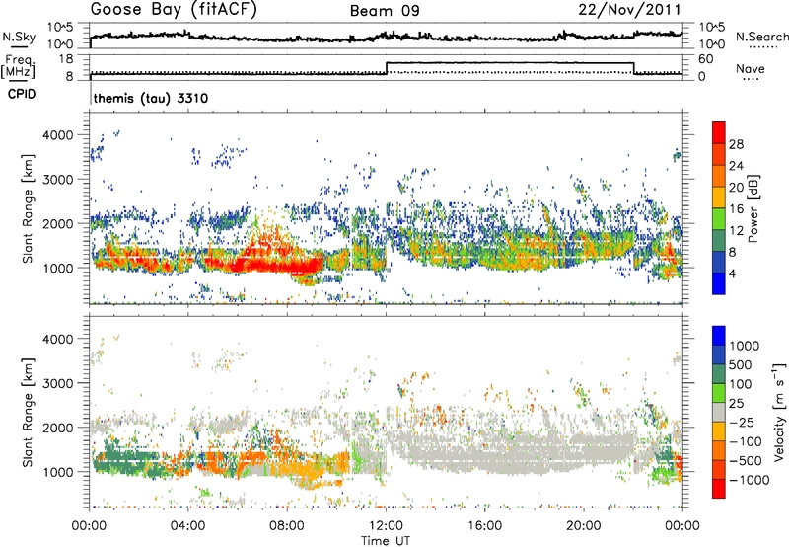This screenshot has height=547, width=789.
Task: Click the frequency step-up at 12:00
Action: (387, 68)
